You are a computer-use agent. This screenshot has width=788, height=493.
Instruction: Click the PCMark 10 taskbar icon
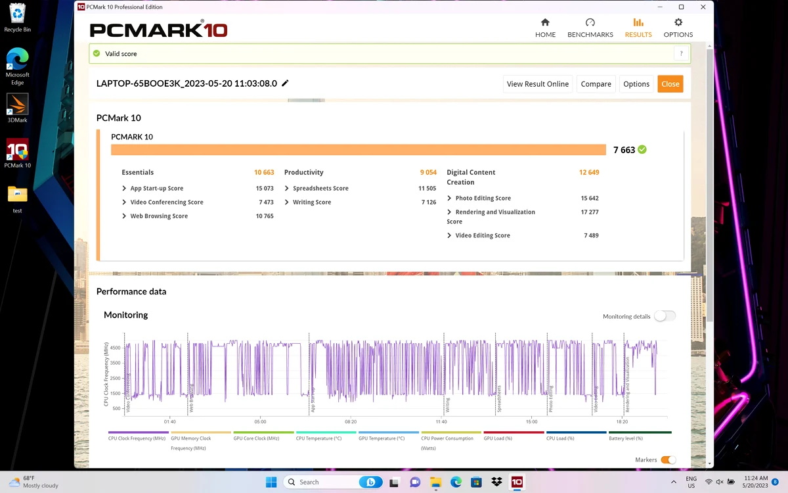[516, 482]
